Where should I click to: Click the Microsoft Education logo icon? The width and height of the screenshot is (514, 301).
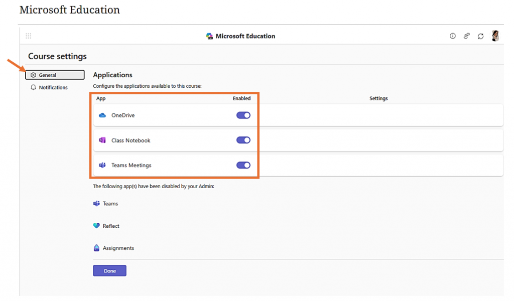tap(209, 36)
